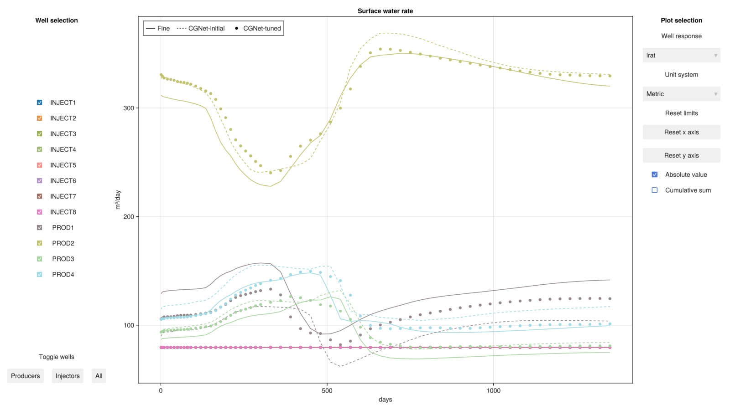Viewport: 730px width, 410px height.
Task: Toggle visibility of INJECT5
Action: click(39, 165)
